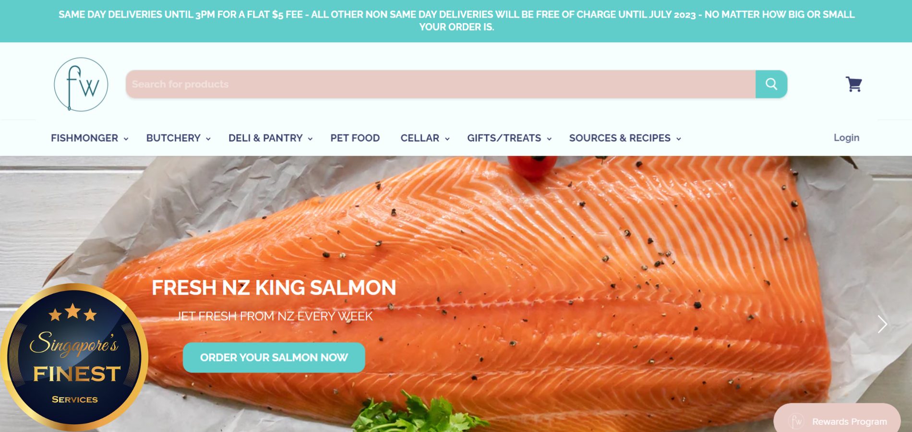Open the Pet Food menu item
Viewport: 912px width, 432px height.
point(355,138)
